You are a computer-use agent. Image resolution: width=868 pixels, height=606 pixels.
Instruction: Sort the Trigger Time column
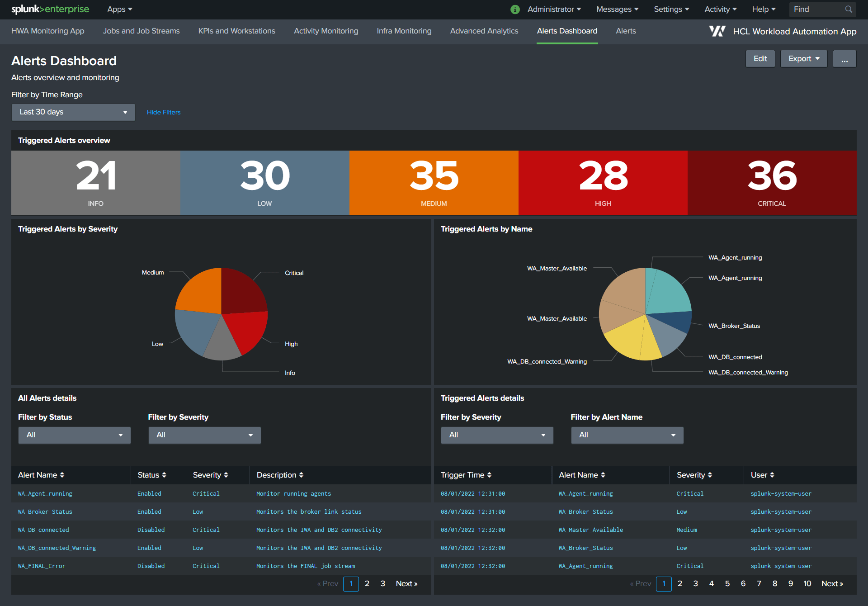[466, 475]
